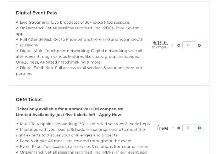The image size is (217, 154).
Task: Click the €895 price label
Action: point(161,43)
